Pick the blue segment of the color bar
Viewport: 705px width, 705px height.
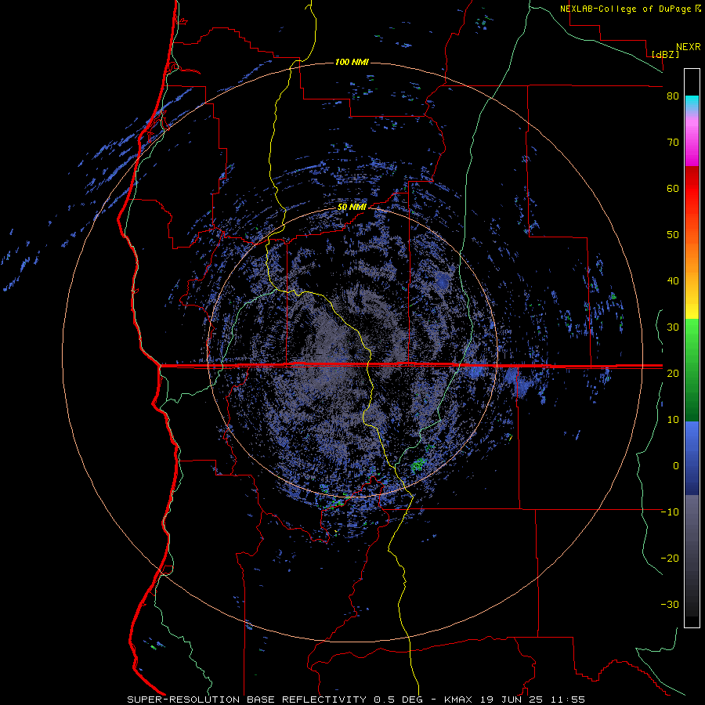click(692, 458)
